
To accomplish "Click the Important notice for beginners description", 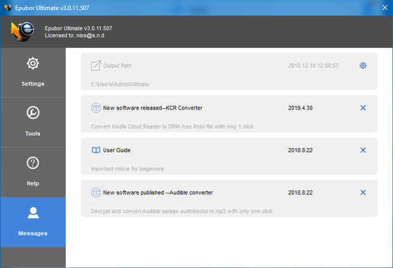I will (x=127, y=168).
